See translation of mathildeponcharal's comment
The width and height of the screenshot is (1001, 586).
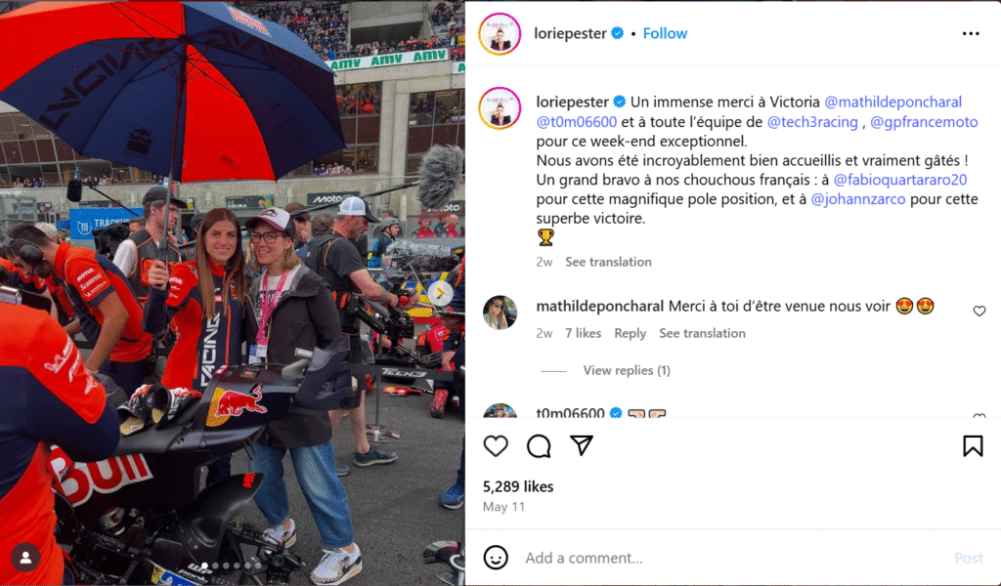[702, 333]
